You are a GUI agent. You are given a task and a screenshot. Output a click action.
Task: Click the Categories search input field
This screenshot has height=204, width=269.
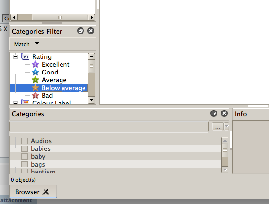pos(109,127)
